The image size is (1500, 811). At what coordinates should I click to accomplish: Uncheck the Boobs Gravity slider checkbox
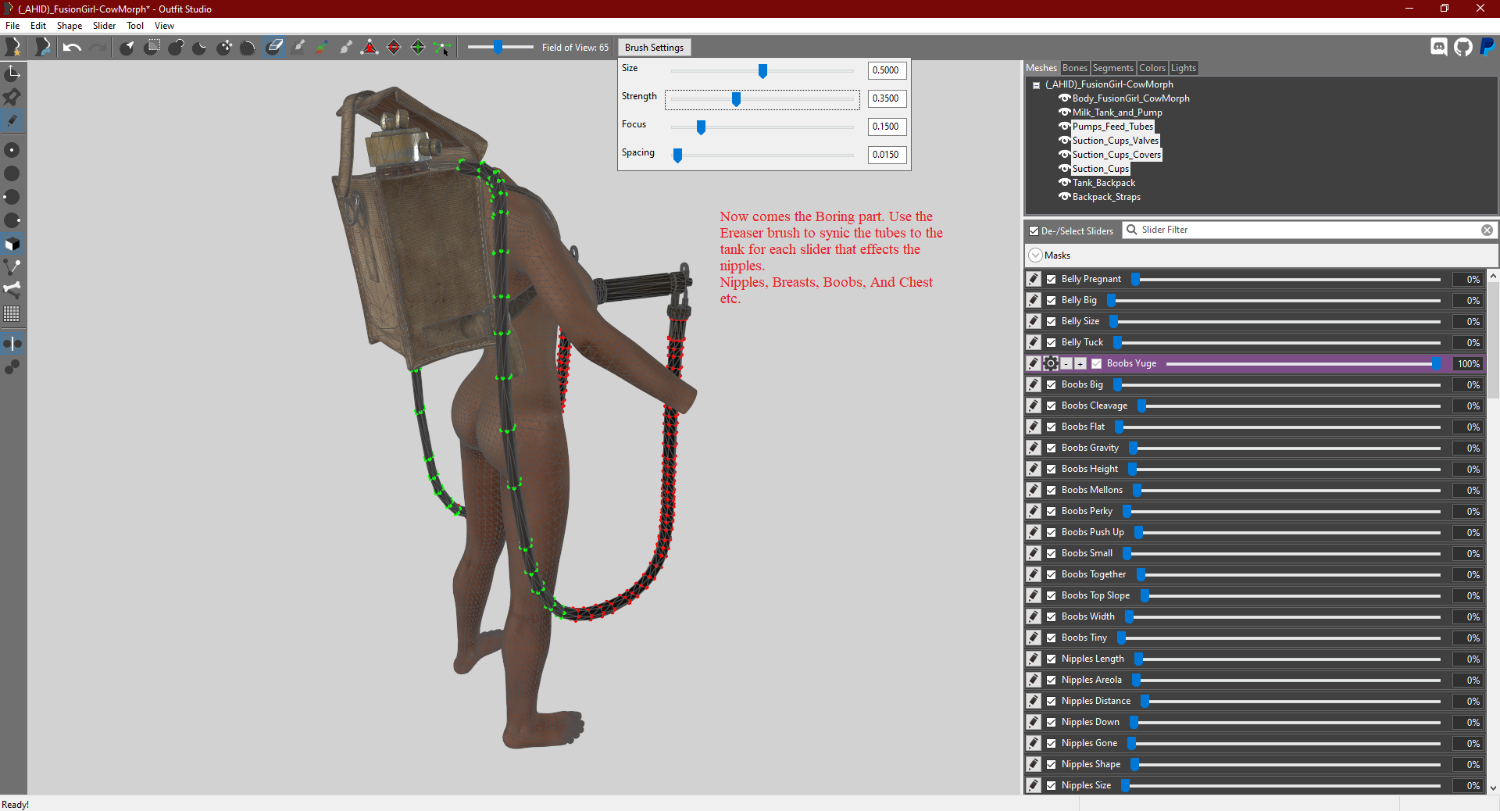tap(1052, 448)
